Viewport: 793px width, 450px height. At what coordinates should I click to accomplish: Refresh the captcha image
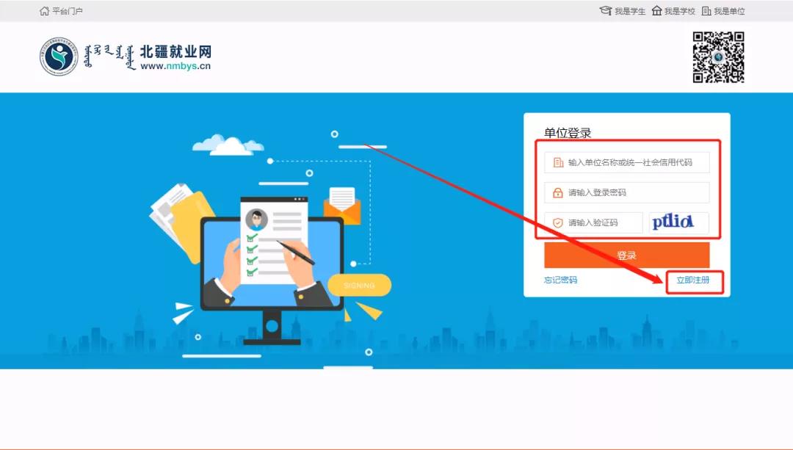coord(678,222)
